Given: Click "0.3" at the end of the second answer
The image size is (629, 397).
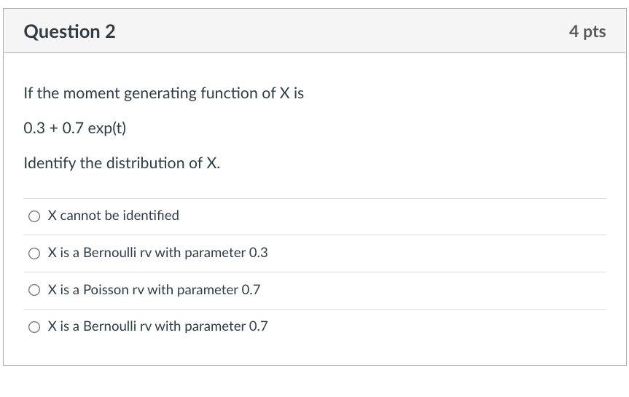Looking at the screenshot, I should 258,253.
